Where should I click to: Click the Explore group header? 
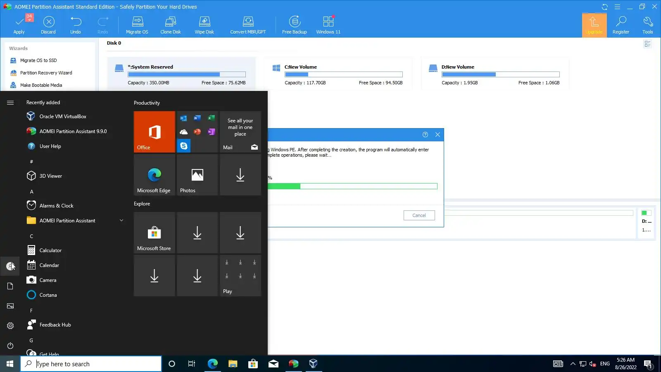pos(142,204)
